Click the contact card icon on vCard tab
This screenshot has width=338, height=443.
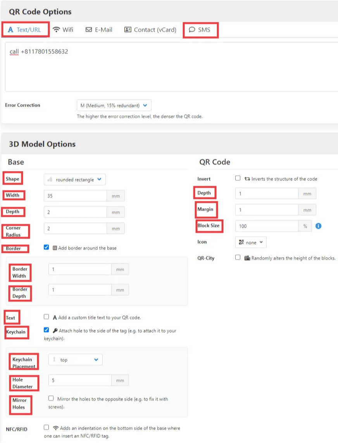pos(128,29)
